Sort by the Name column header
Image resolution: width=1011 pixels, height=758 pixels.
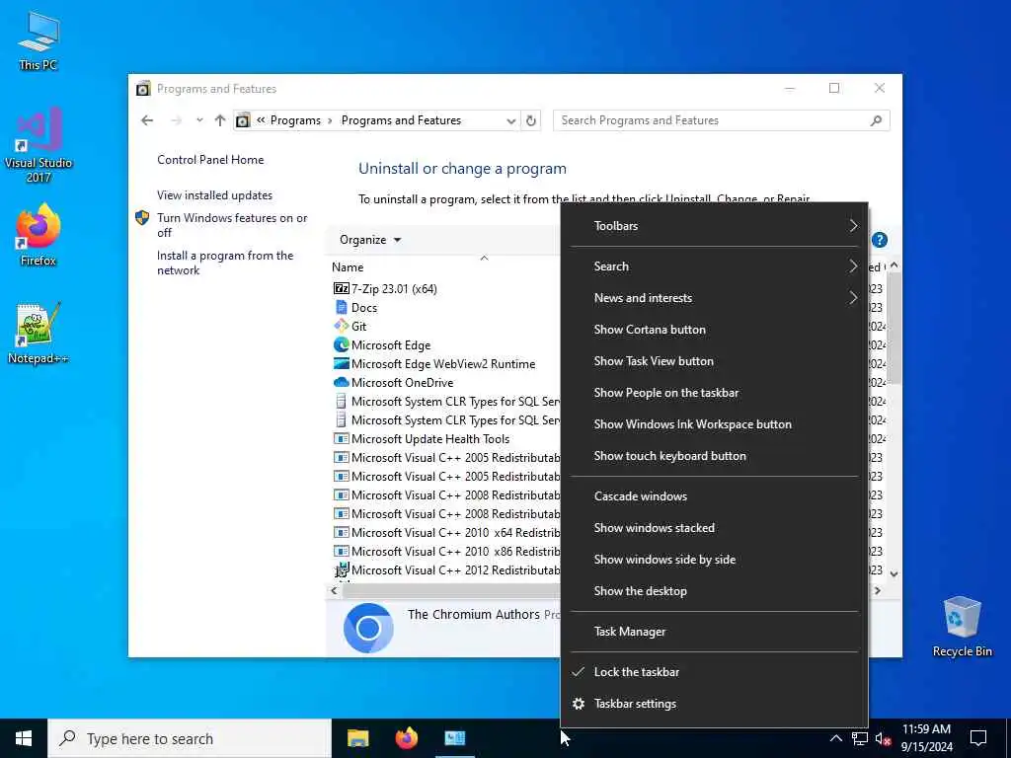(x=348, y=266)
